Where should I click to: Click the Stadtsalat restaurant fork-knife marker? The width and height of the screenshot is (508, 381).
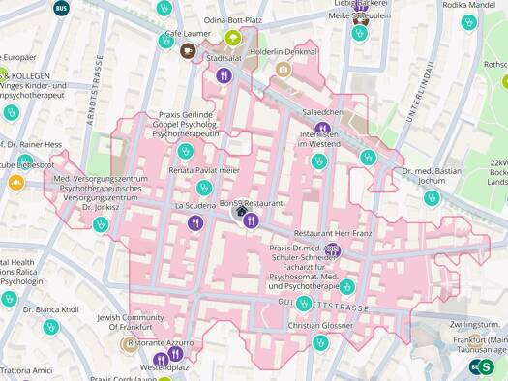coord(224,76)
